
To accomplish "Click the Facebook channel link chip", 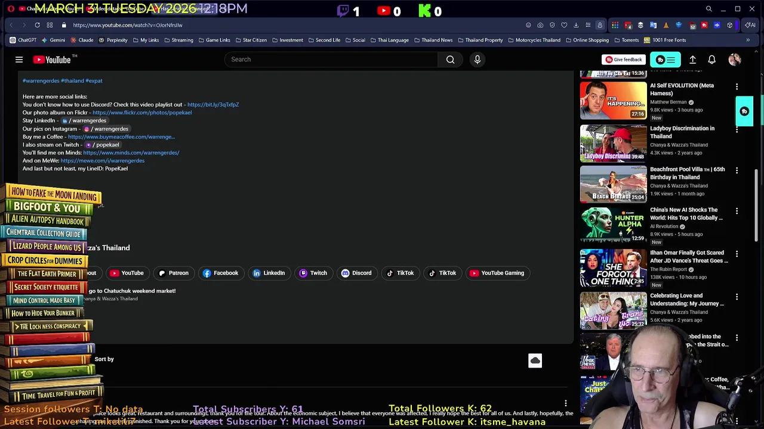I will (220, 273).
